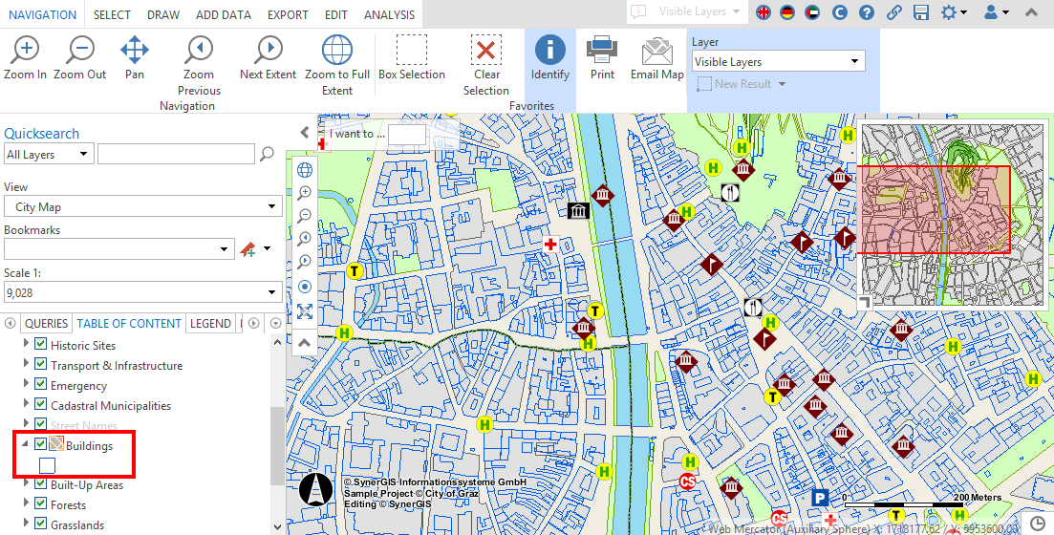
Task: Activate the Identify tool
Action: point(549,58)
